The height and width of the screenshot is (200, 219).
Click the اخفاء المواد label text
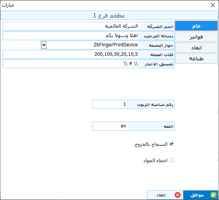coord(155,161)
